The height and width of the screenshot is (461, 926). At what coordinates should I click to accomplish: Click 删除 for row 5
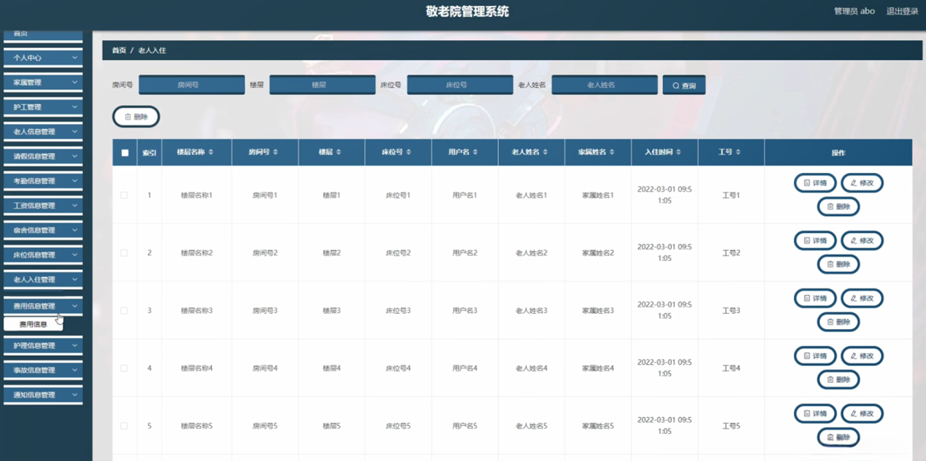click(838, 437)
